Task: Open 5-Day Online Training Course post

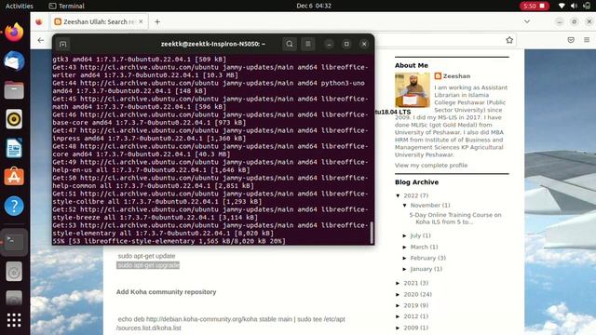Action: pyautogui.click(x=455, y=218)
